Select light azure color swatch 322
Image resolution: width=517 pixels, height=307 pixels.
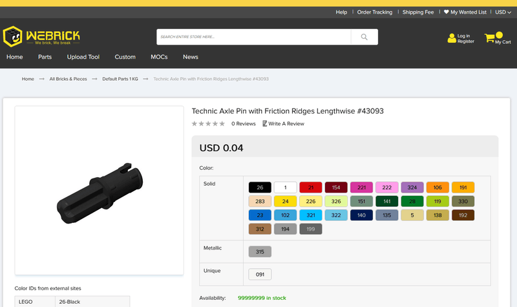point(336,215)
